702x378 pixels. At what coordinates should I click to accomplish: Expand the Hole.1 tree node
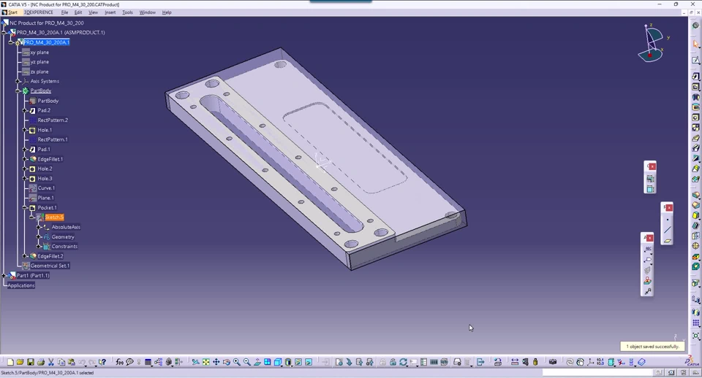pos(25,130)
